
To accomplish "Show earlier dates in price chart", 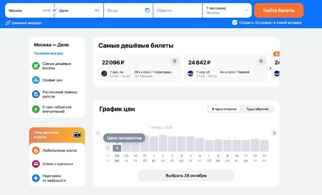I will tap(98, 133).
